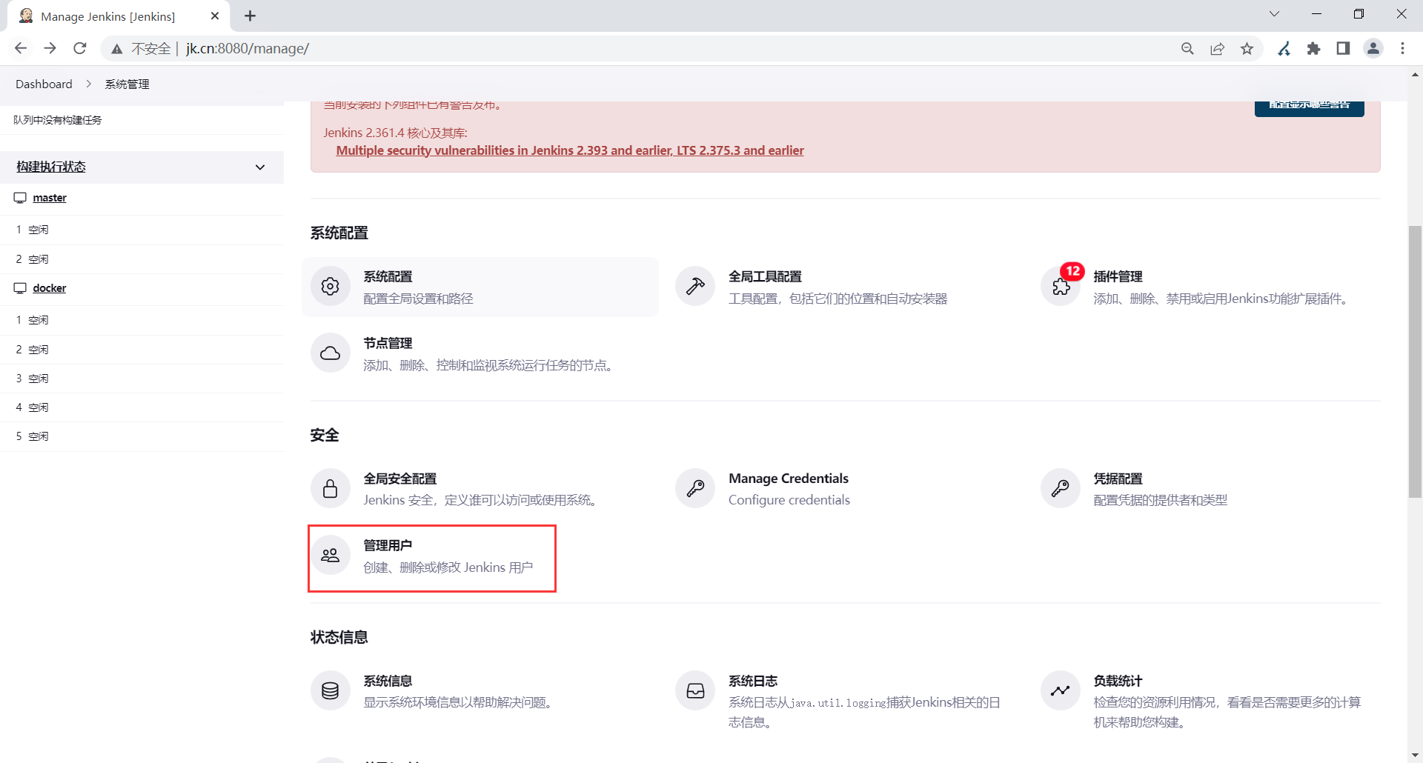This screenshot has width=1423, height=763.
Task: Open the browser profile avatar
Action: click(x=1373, y=48)
